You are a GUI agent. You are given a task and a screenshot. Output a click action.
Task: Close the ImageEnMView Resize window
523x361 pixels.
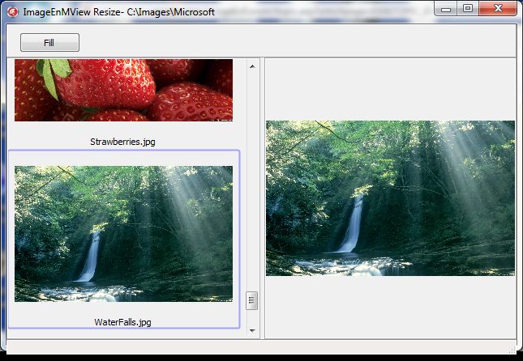tap(498, 9)
